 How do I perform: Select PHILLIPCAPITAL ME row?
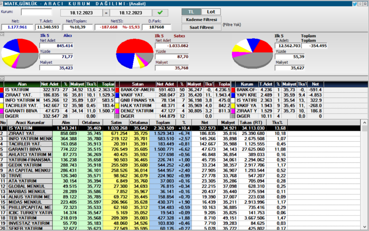[180, 208]
